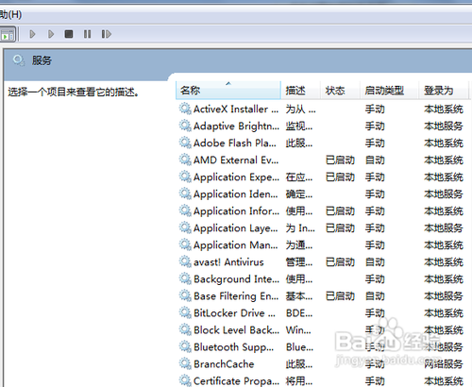Screen dimensions: 472x387
Task: Click Win... description in Block Level row
Action: (298, 330)
